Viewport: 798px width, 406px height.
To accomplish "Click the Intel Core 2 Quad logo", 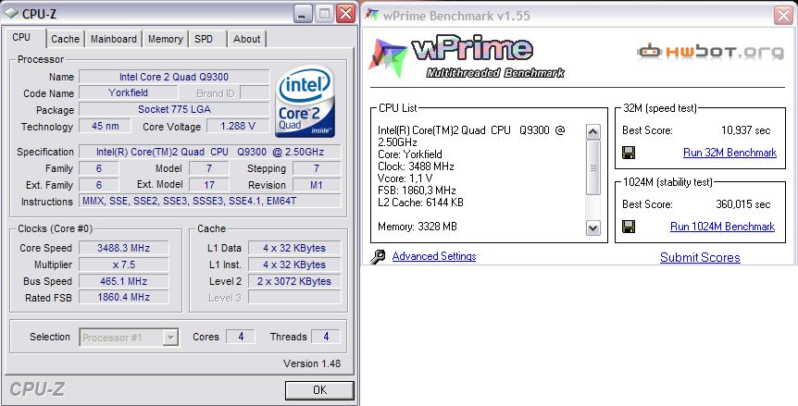I will click(x=305, y=101).
